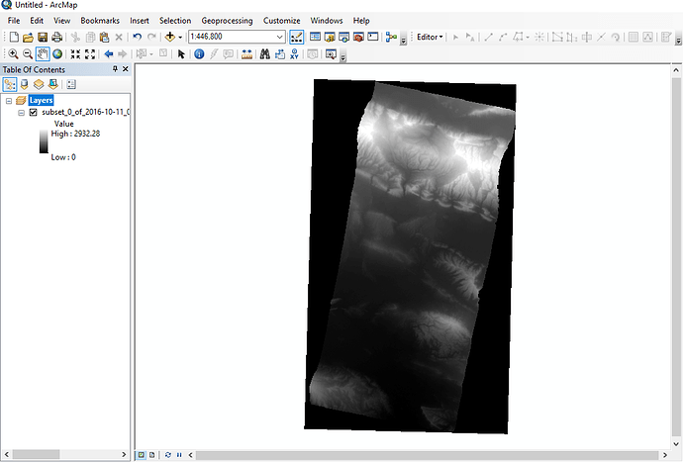Select the Zoom Out tool
Screen dimensions: 683x462
[28, 54]
